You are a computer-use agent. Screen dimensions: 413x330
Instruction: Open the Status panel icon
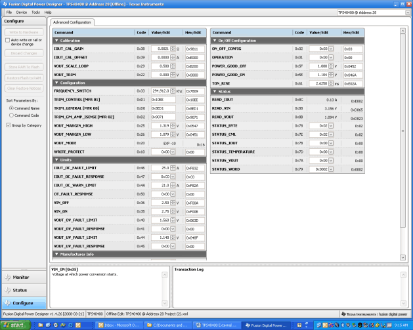(x=8, y=290)
